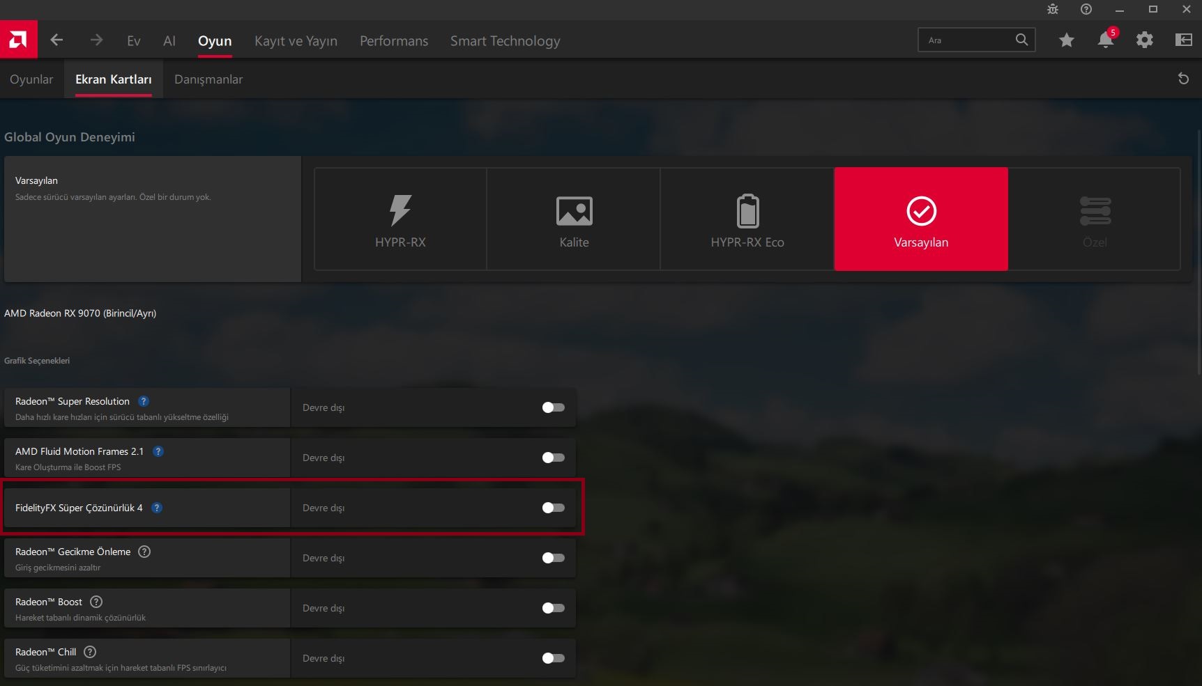Select the Varsayılan profile tile
The width and height of the screenshot is (1202, 686).
[921, 219]
